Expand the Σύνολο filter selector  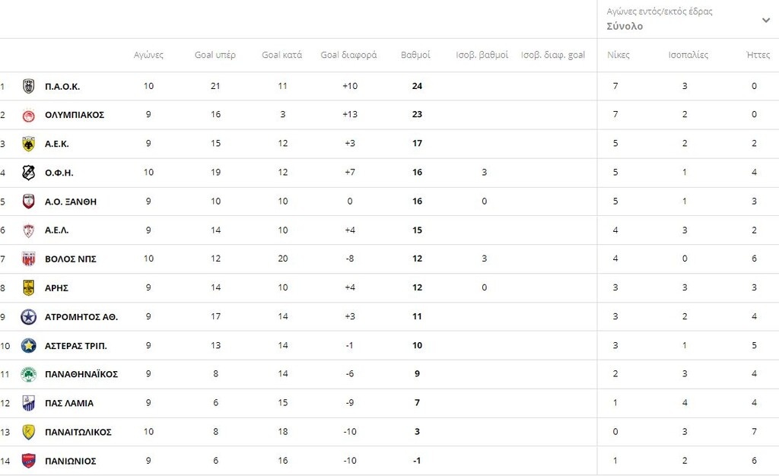(625, 27)
